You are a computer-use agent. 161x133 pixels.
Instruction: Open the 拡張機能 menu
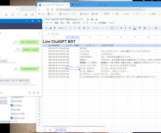[x=102, y=23]
